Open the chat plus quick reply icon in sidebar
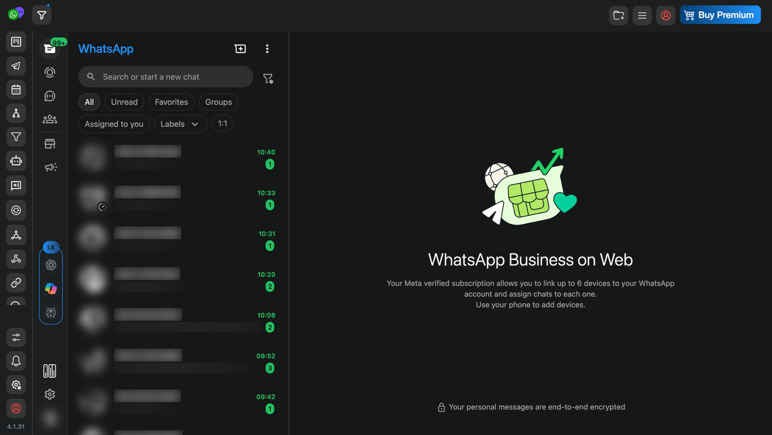The height and width of the screenshot is (435, 772). pyautogui.click(x=16, y=185)
